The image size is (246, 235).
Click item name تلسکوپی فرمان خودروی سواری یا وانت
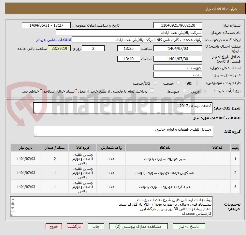pyautogui.click(x=165, y=173)
